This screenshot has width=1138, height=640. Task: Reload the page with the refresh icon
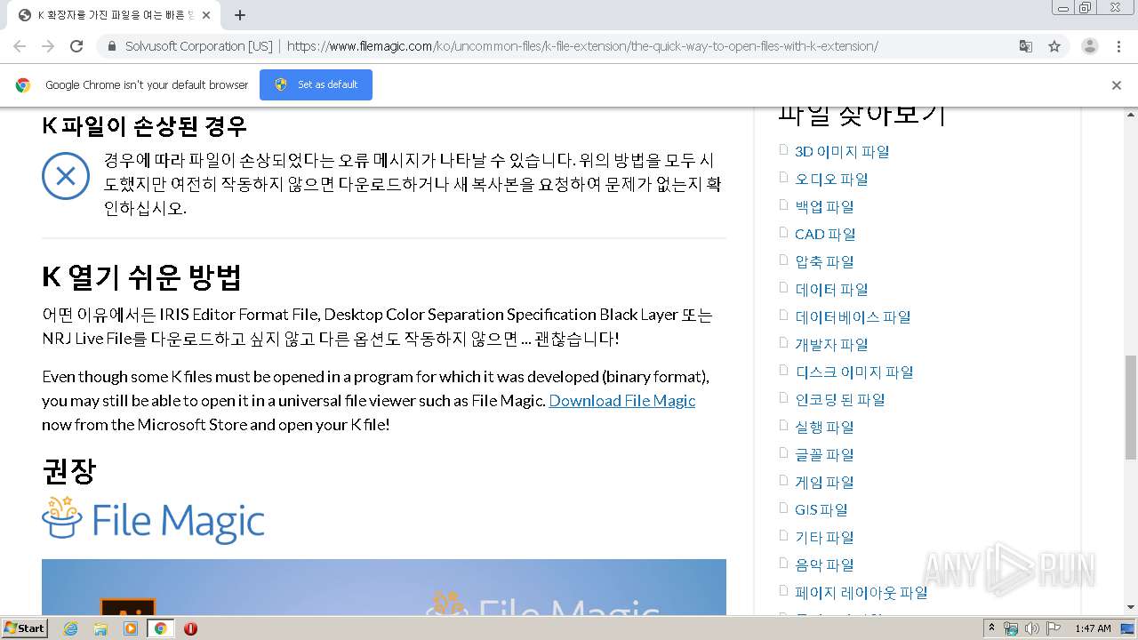click(76, 46)
